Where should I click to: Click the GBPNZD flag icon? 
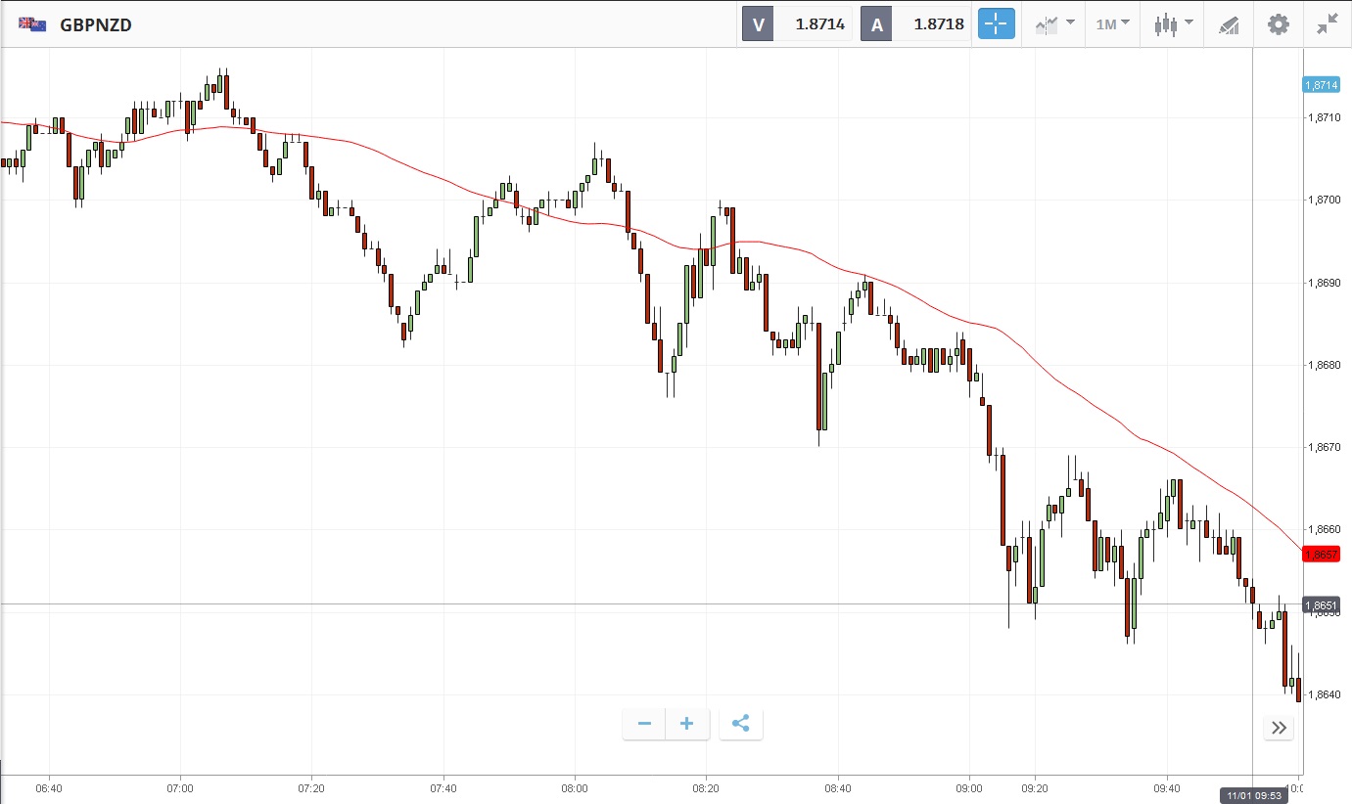click(x=32, y=24)
